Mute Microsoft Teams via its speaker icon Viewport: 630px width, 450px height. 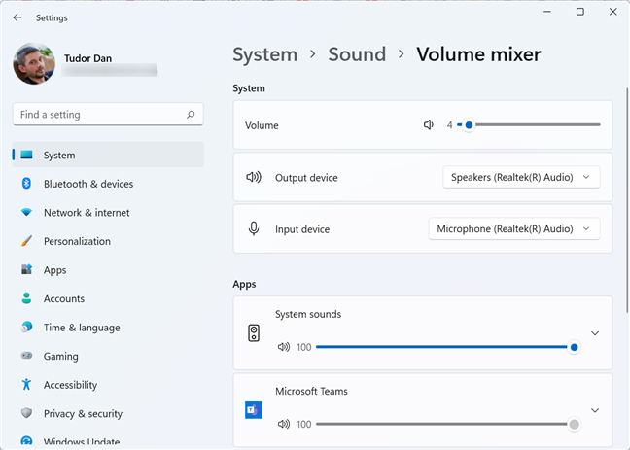click(x=284, y=424)
